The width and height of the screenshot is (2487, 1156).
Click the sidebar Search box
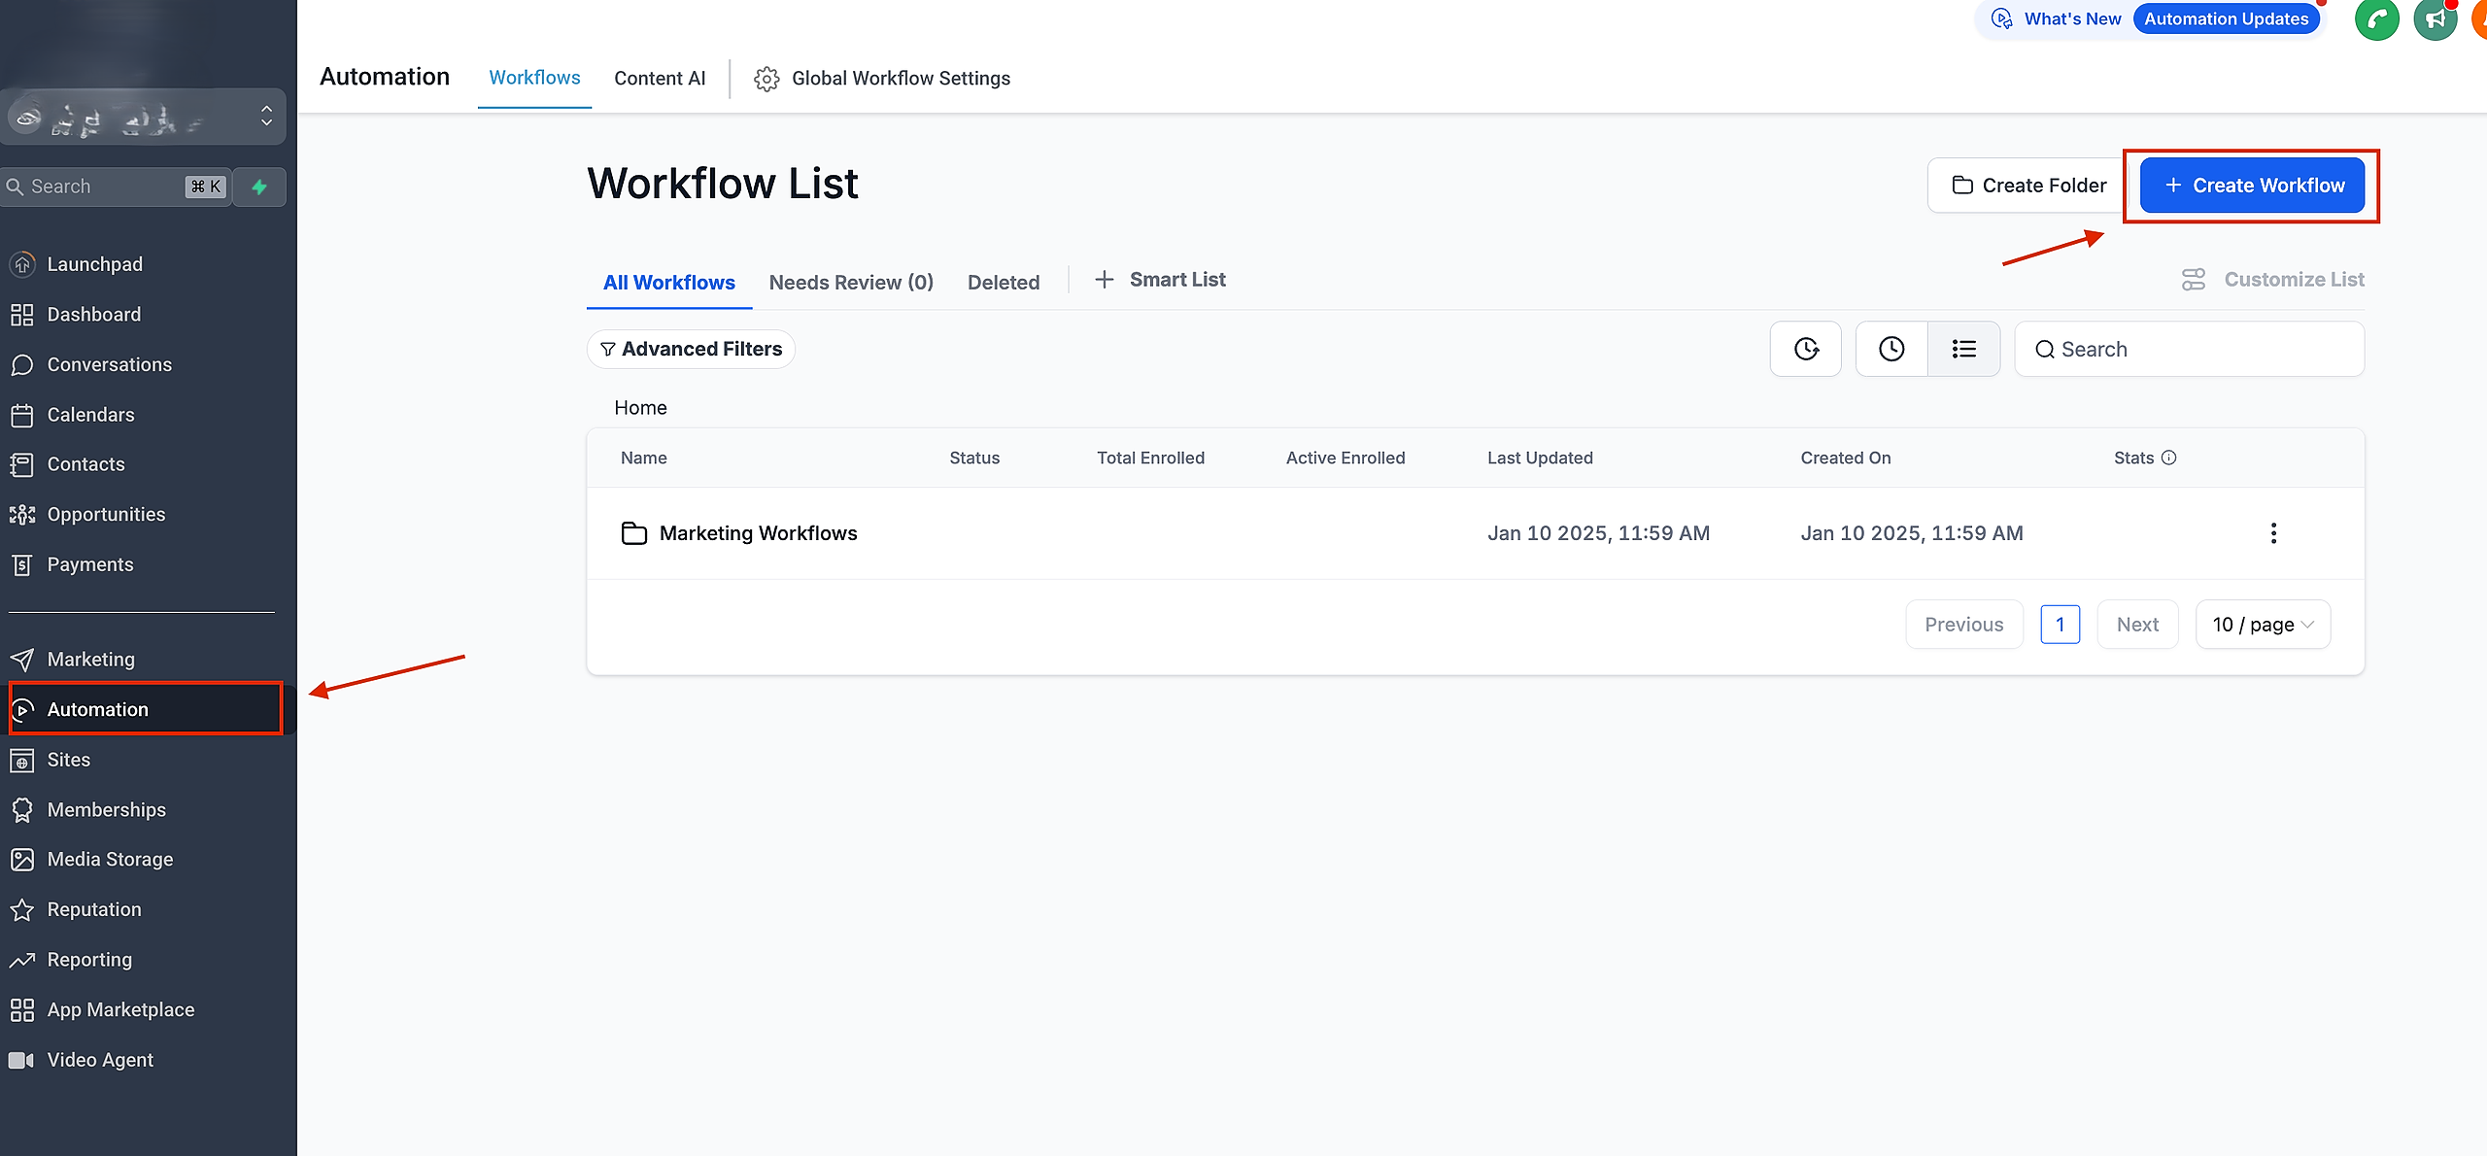click(x=117, y=187)
